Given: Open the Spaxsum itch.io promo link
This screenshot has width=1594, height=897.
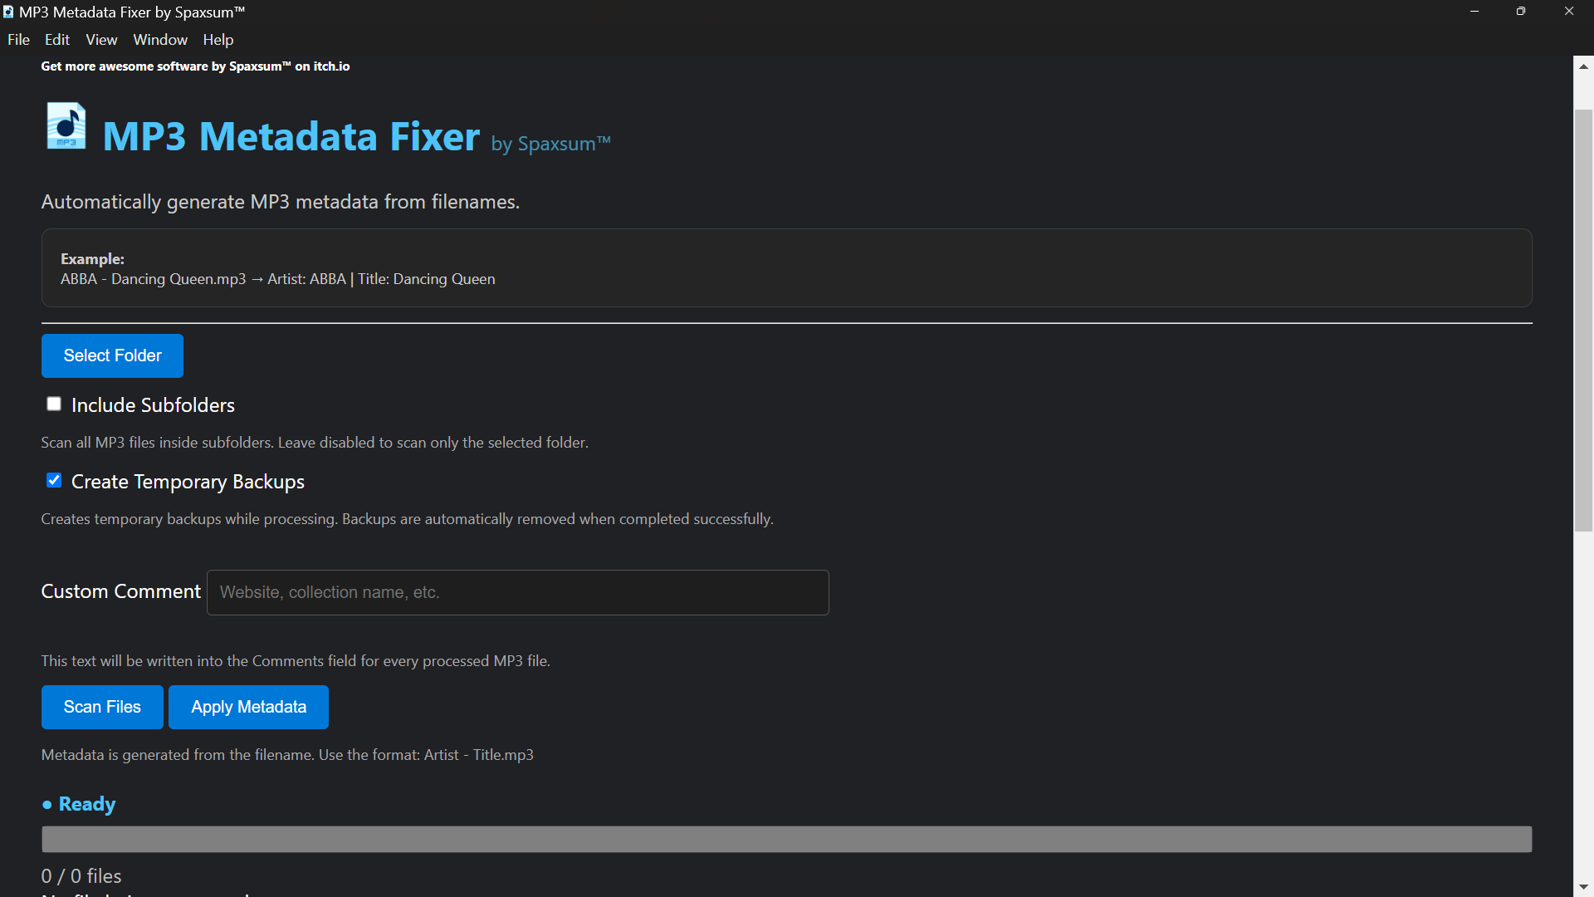Looking at the screenshot, I should (x=195, y=66).
